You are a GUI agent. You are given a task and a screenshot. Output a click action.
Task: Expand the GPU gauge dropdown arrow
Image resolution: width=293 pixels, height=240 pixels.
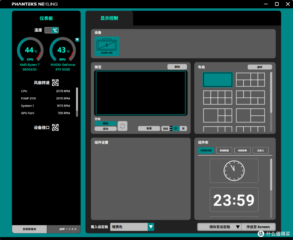point(77,40)
